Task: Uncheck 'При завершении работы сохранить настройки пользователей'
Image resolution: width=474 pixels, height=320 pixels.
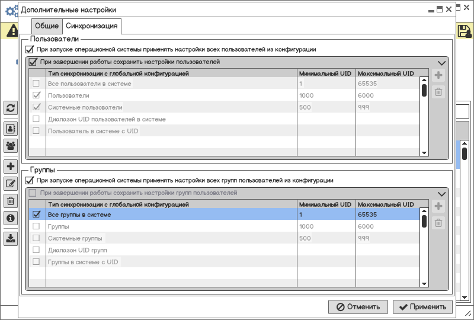Action: pos(33,62)
